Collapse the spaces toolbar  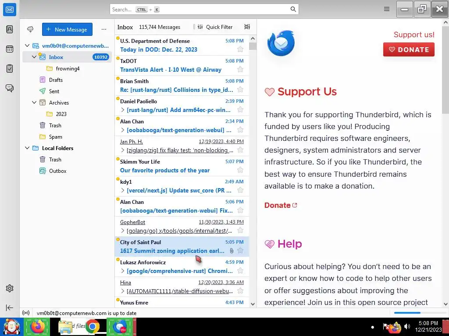coord(10,308)
